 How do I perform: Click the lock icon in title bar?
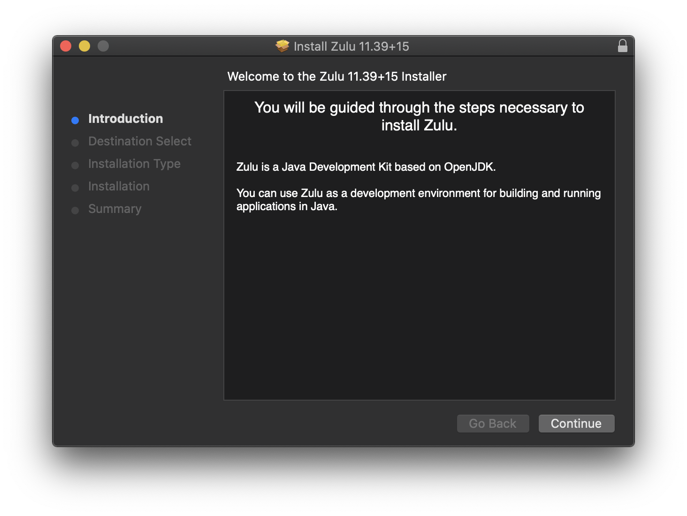pyautogui.click(x=623, y=46)
